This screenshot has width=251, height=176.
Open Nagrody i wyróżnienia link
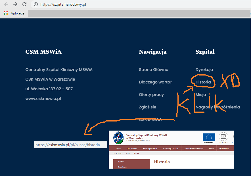click(x=217, y=107)
